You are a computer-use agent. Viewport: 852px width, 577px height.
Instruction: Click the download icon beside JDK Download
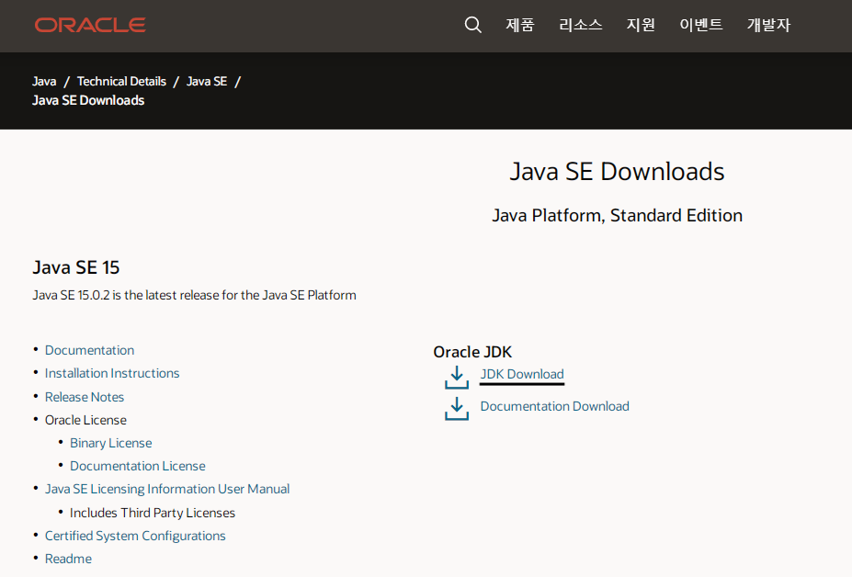[457, 377]
